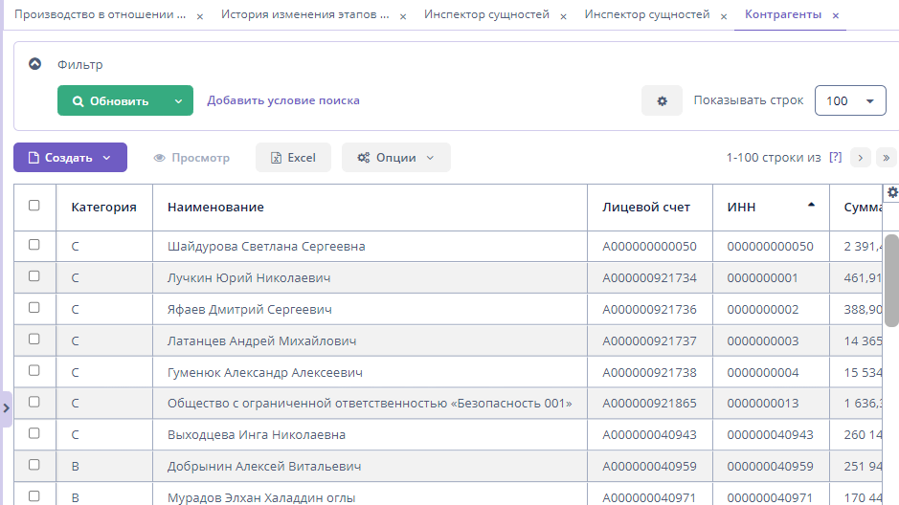Viewport: 899px width, 505px height.
Task: Jump to last page of rows
Action: point(887,158)
